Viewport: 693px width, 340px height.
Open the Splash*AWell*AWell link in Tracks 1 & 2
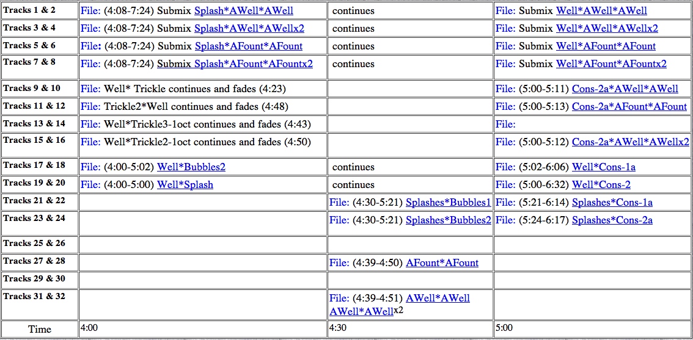pos(243,10)
